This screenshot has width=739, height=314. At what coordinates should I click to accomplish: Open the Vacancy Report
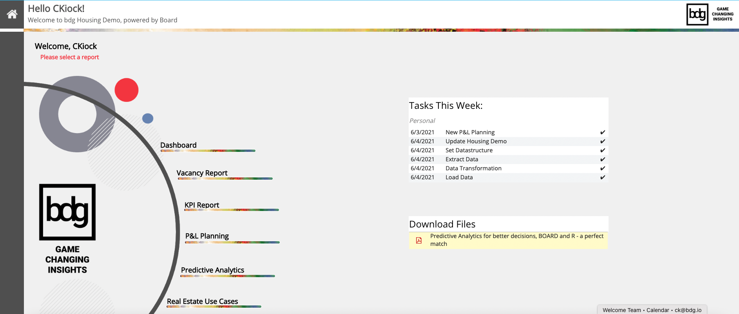tap(202, 173)
